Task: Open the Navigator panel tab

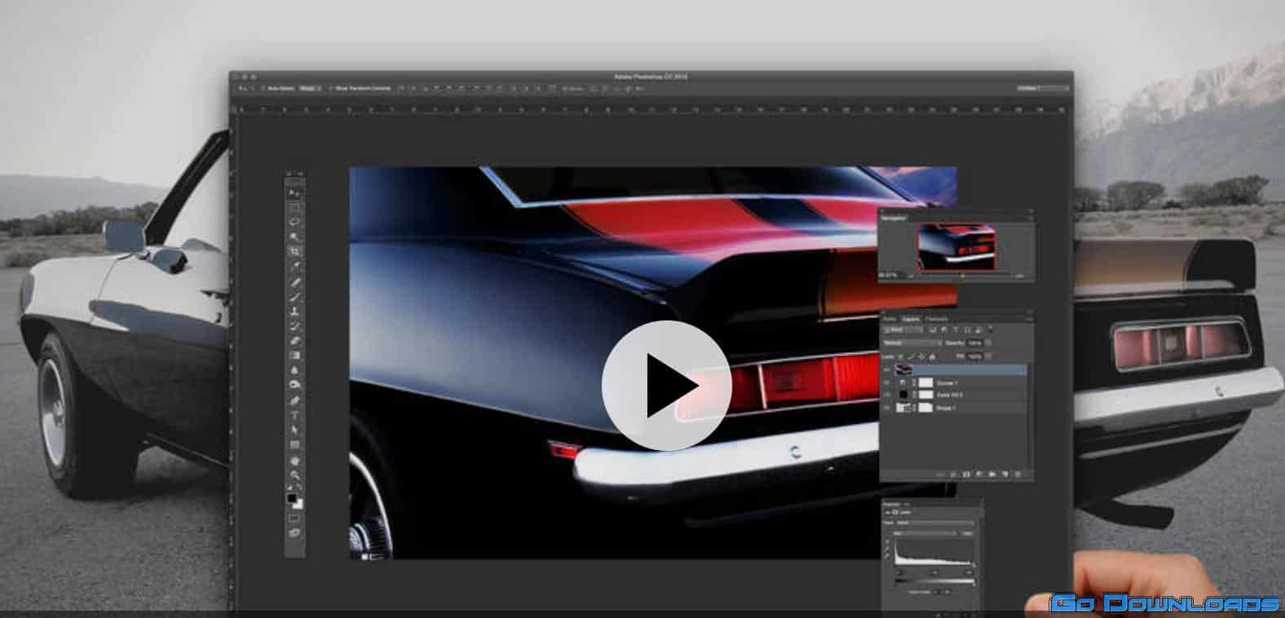Action: tap(894, 218)
